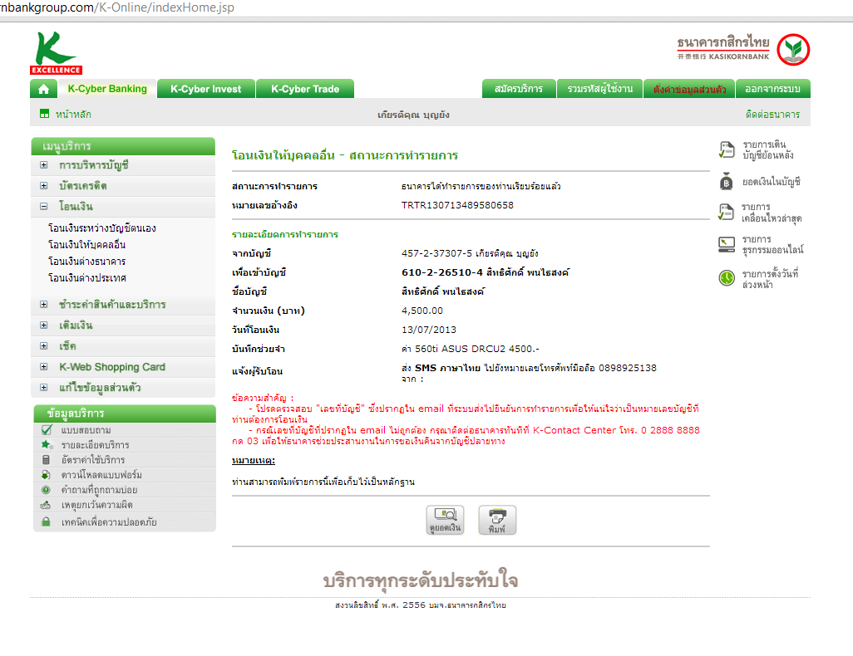Screen dimensions: 853x656
Task: Open the รายการธุรกรรมออนไลน์ monitor icon
Action: [x=727, y=245]
